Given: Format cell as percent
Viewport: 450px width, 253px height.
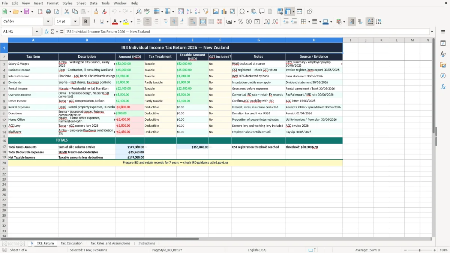Looking at the screenshot, I should (240, 22).
